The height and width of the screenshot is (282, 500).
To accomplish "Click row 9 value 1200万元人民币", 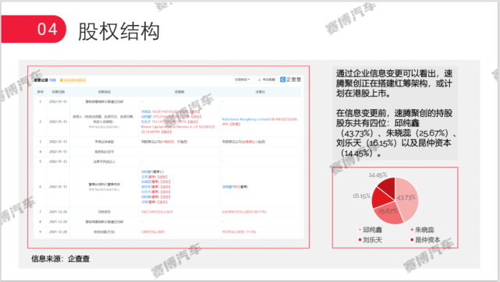I will pyautogui.click(x=153, y=231).
